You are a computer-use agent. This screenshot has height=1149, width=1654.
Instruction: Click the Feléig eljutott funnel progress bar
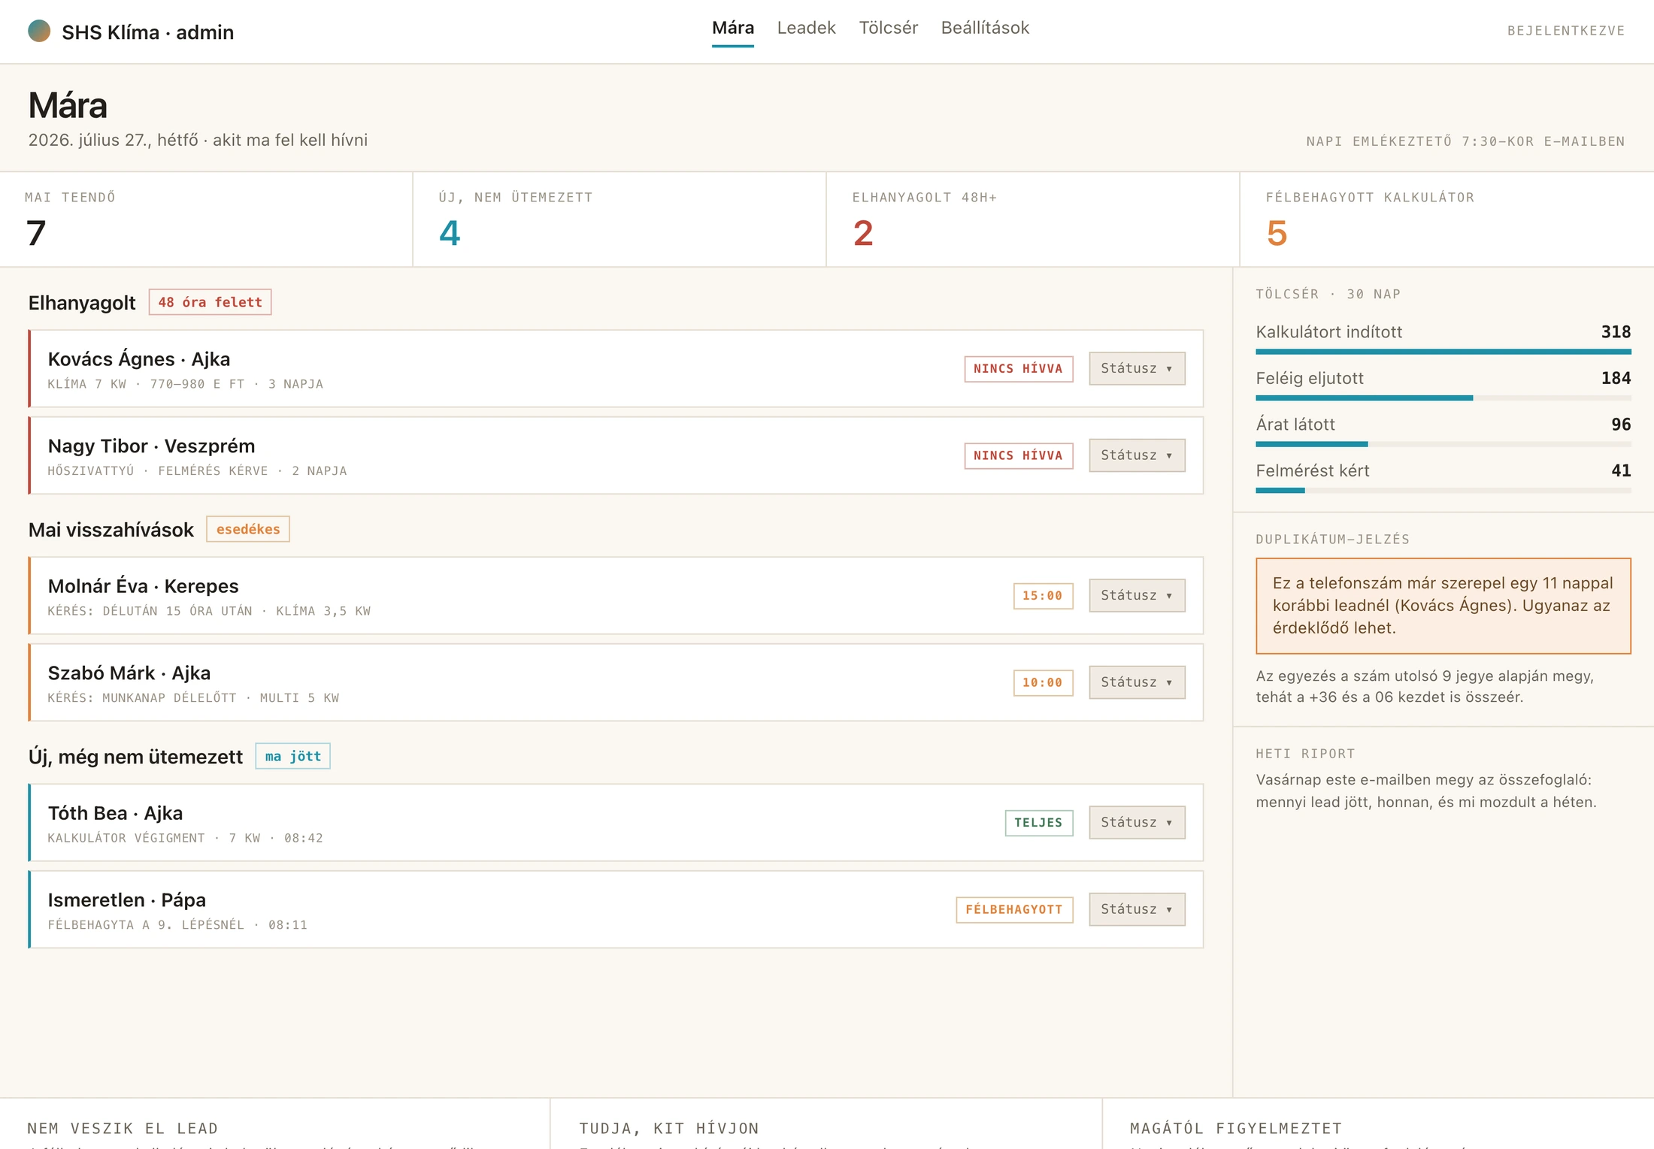point(1443,398)
